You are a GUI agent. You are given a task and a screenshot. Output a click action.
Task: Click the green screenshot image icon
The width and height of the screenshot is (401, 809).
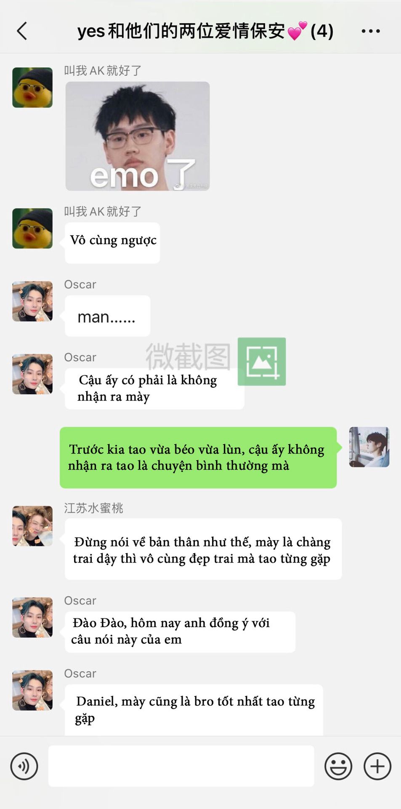(x=262, y=362)
